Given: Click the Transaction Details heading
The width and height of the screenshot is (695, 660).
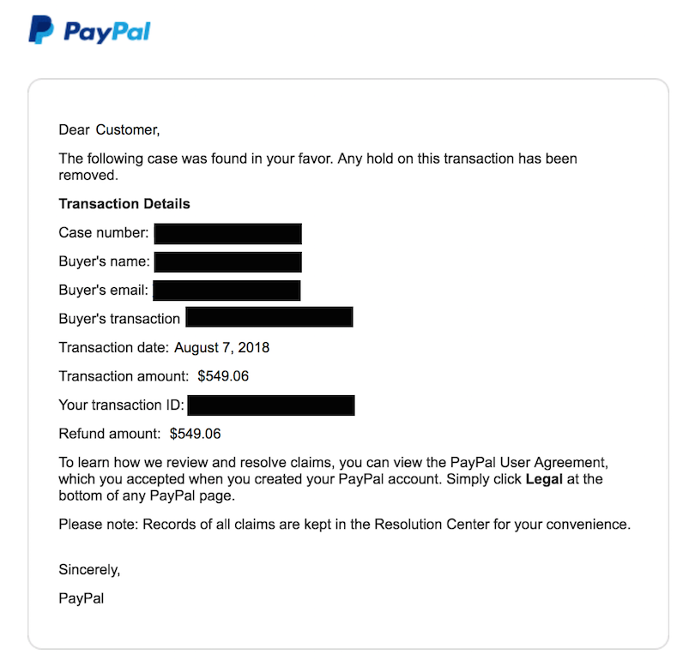Looking at the screenshot, I should pyautogui.click(x=124, y=204).
